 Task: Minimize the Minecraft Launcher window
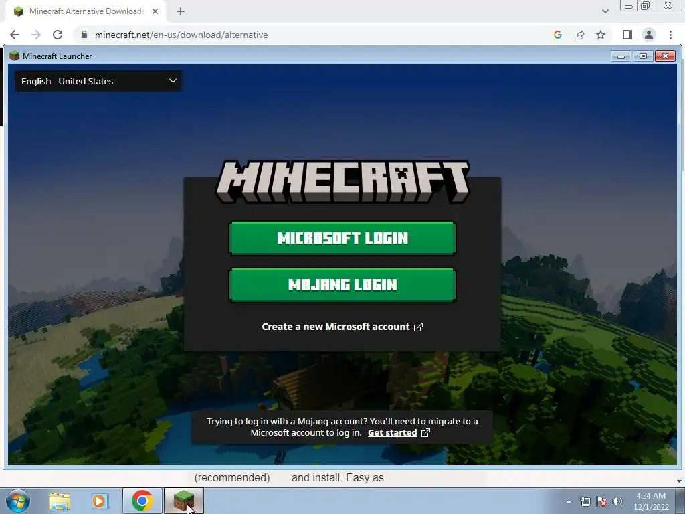(621, 56)
